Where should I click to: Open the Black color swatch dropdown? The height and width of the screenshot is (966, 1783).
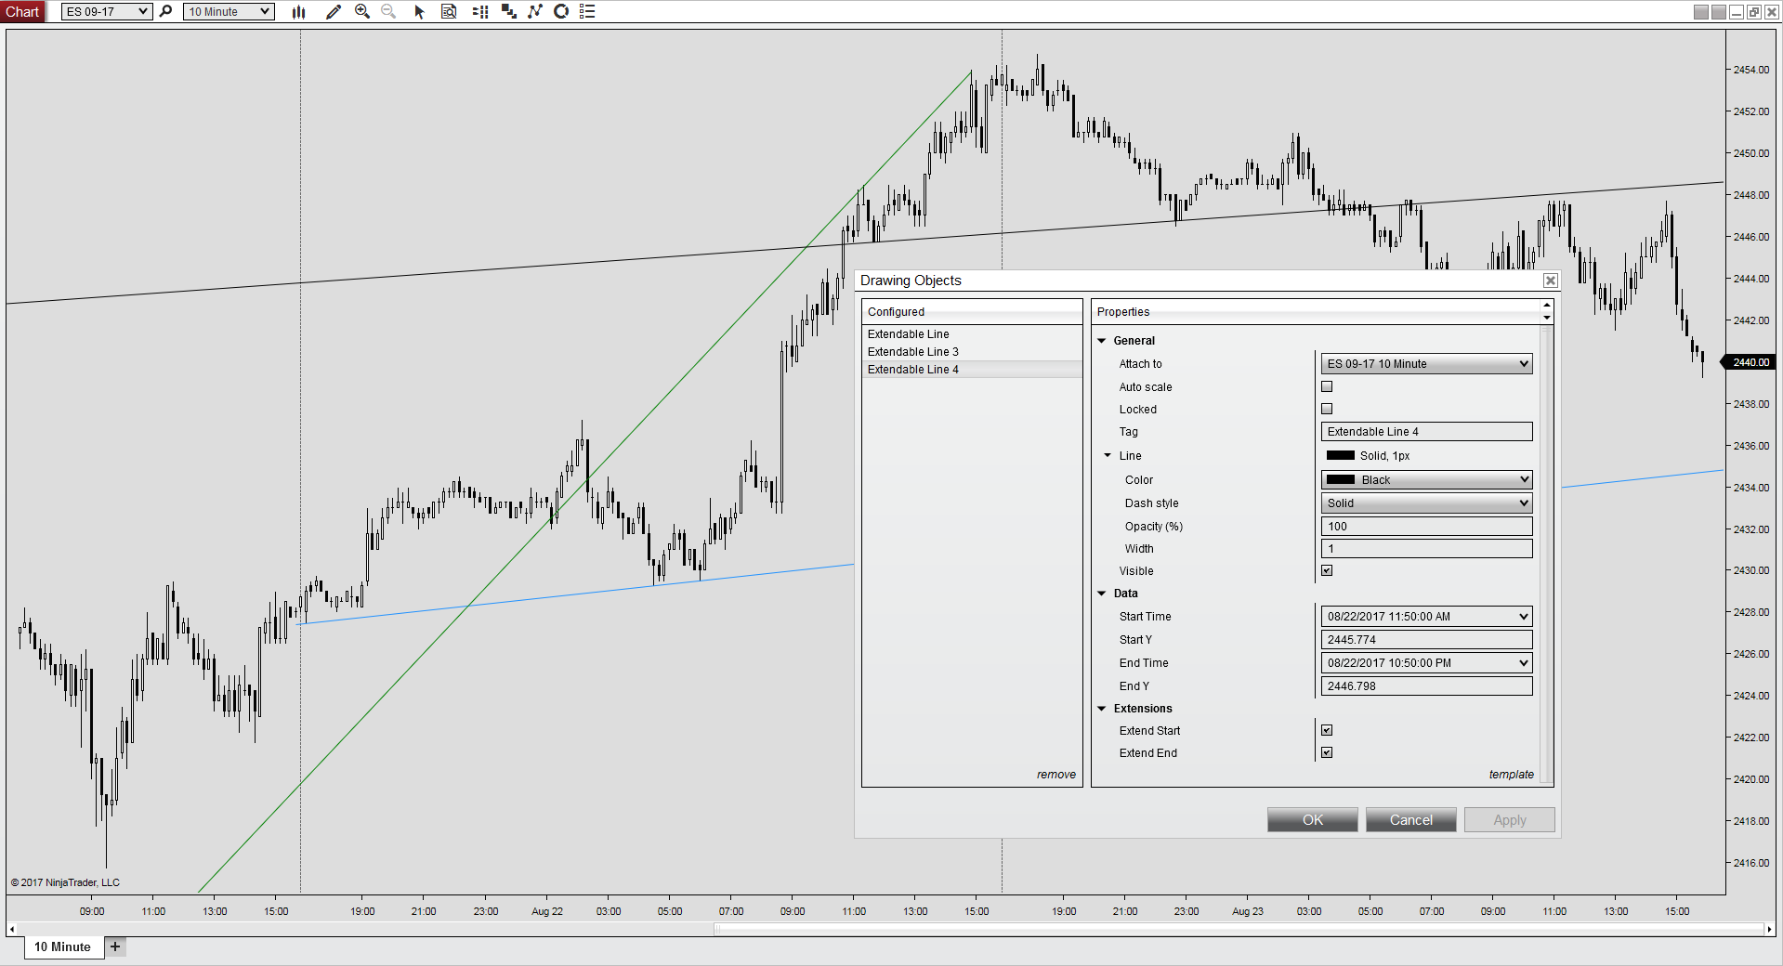(1426, 479)
